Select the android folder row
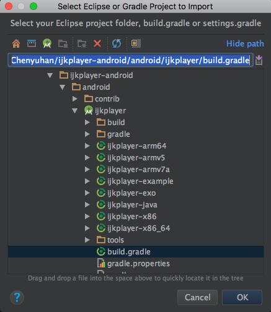Screen dimensions: 271x312 click(136, 87)
